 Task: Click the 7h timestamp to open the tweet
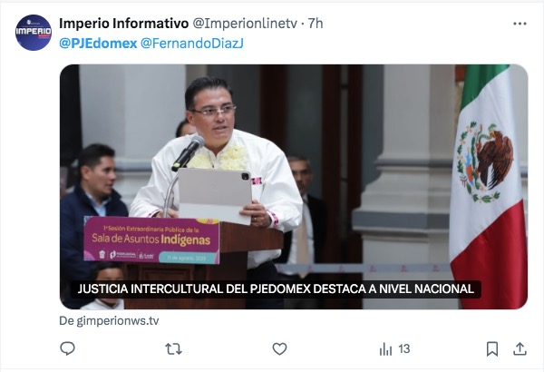316,24
